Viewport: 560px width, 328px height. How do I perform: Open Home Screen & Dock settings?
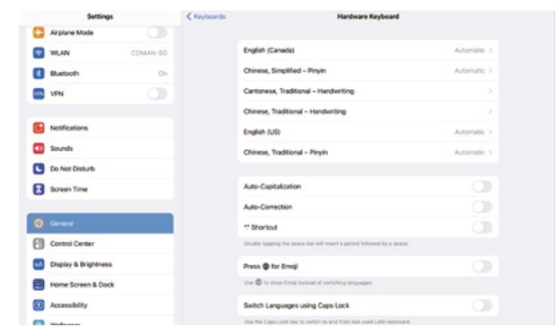tap(100, 284)
